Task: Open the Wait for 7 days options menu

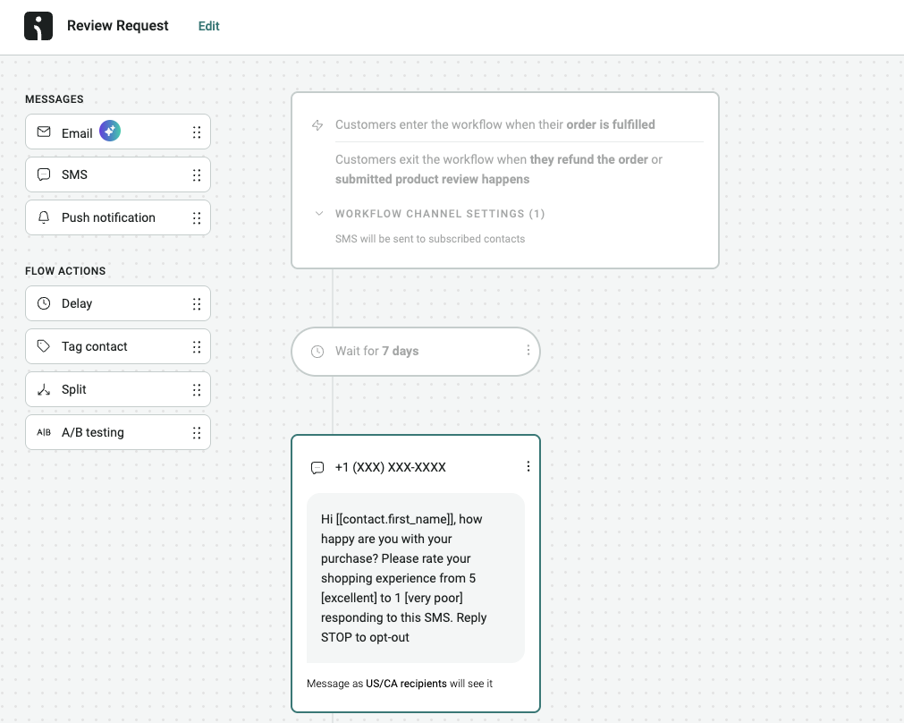Action: (528, 350)
